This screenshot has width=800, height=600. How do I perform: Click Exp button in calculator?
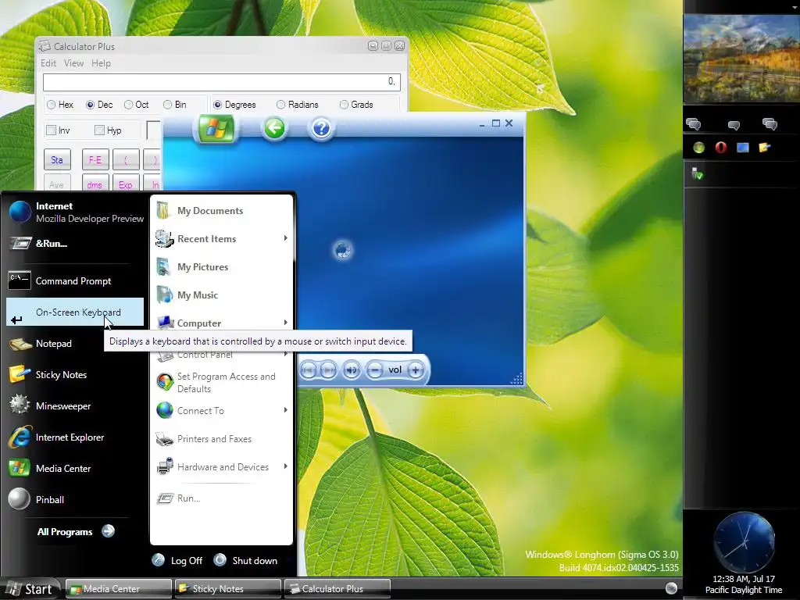[x=126, y=184]
